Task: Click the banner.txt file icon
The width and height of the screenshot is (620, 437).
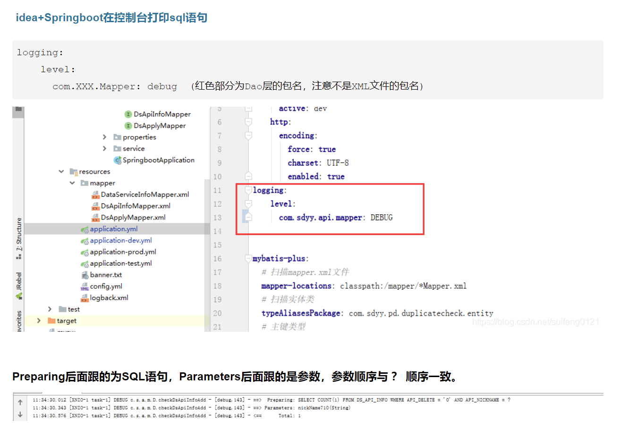Action: (x=85, y=275)
